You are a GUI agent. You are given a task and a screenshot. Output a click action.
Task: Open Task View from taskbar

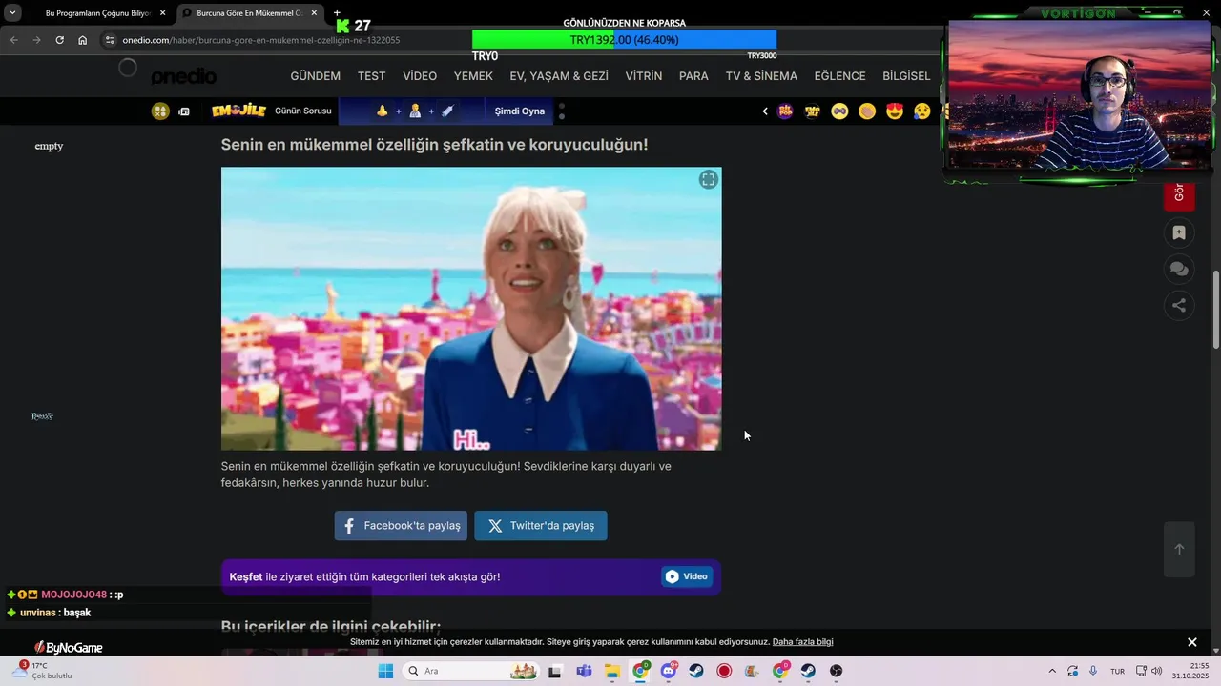(x=554, y=672)
